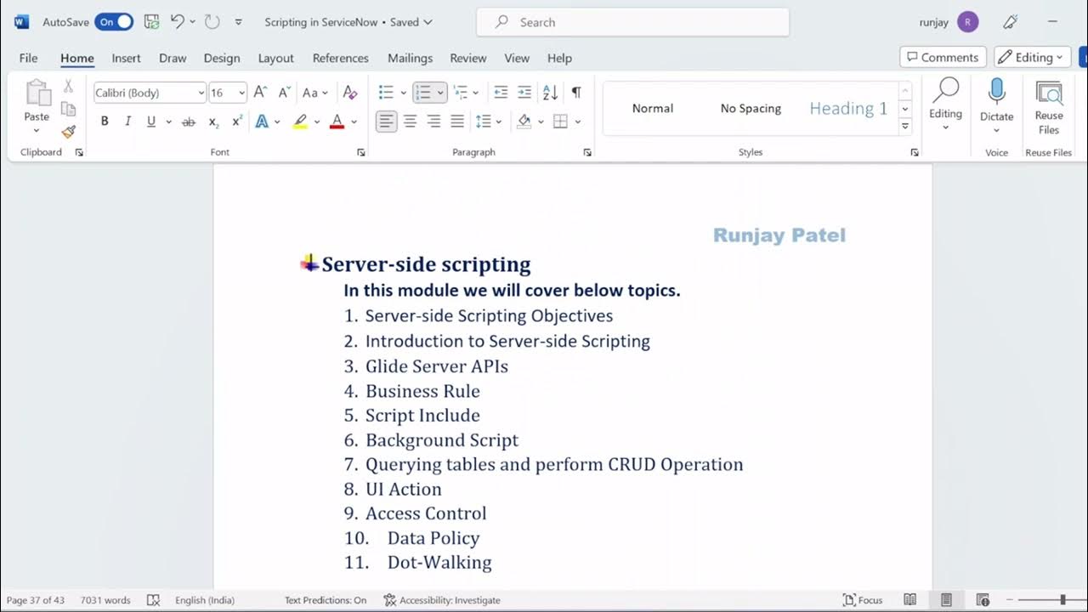Click Accessibility: Investigate in status bar
Image resolution: width=1088 pixels, height=612 pixels.
pos(442,600)
